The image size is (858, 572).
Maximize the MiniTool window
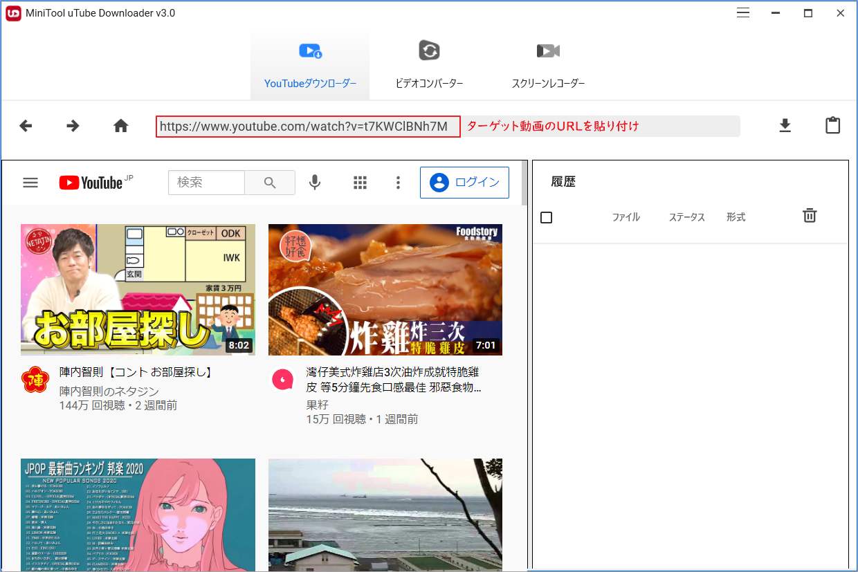(807, 13)
